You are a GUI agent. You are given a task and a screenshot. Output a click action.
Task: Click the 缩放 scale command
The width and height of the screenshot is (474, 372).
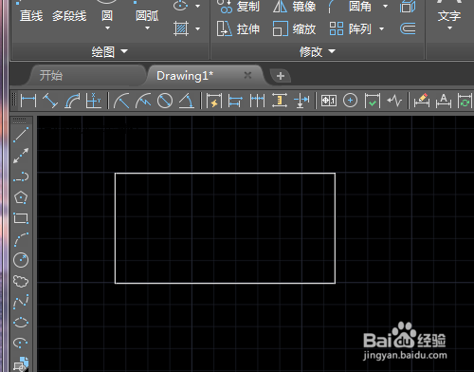(295, 29)
